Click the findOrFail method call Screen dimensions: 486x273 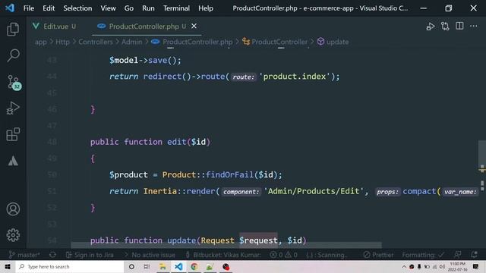tap(229, 175)
